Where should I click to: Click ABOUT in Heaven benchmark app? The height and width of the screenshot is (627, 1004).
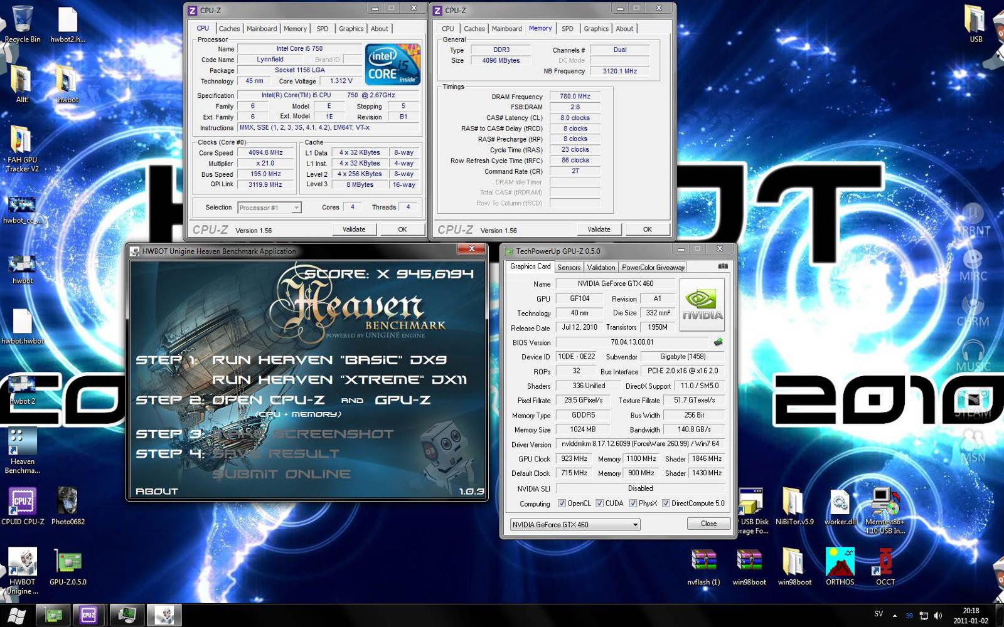(x=157, y=492)
